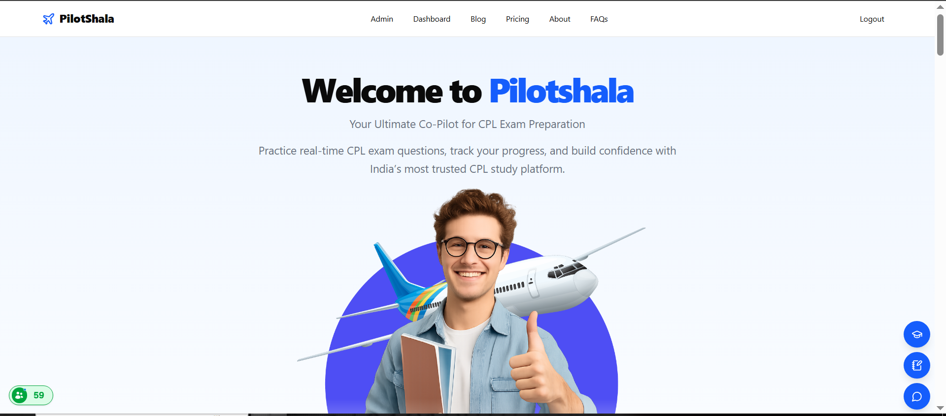946x416 pixels.
Task: Click the blue Pilotshala heading word
Action: point(562,91)
